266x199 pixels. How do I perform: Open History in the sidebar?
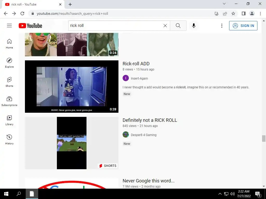[x=9, y=139]
